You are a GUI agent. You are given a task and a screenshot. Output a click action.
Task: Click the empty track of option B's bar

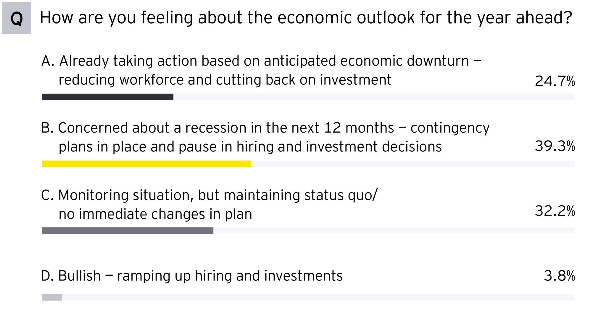[413, 164]
